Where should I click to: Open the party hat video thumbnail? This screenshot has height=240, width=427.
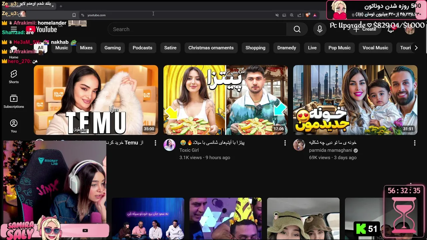[226, 219]
